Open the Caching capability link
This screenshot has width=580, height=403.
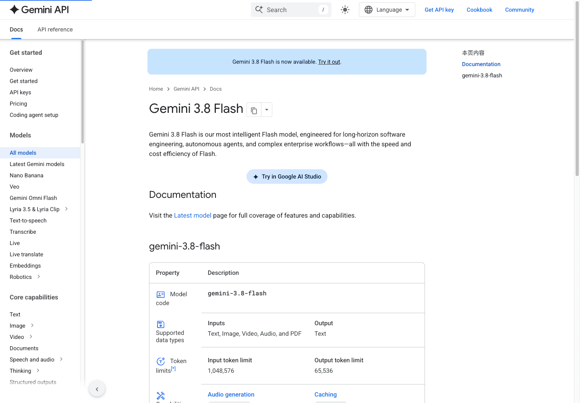point(325,395)
